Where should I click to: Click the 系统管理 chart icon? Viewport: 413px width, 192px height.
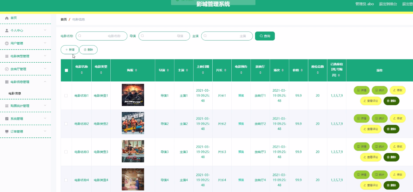pyautogui.click(x=7, y=119)
